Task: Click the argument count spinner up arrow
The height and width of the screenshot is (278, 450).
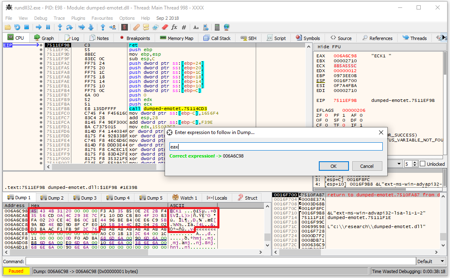Action: [x=415, y=162]
